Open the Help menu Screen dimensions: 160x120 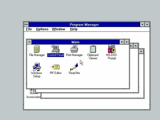pos(73,29)
